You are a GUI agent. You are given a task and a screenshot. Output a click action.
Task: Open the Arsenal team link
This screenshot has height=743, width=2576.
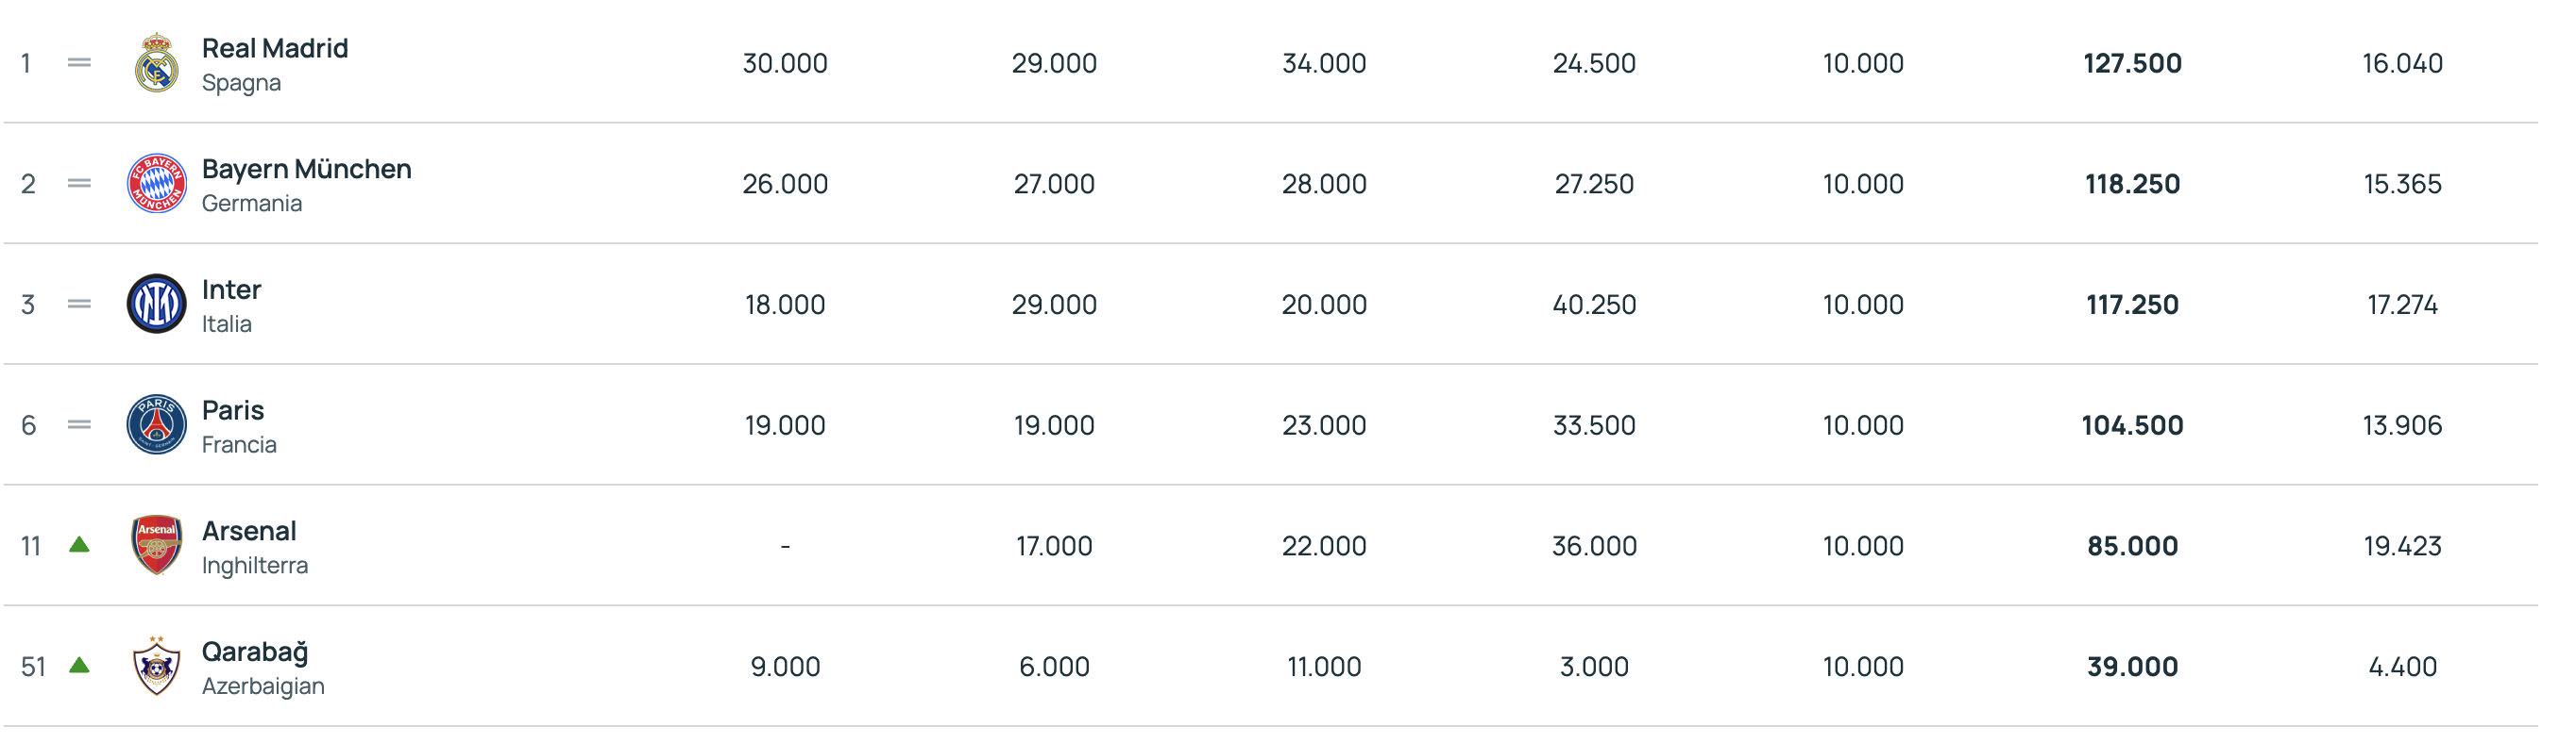click(249, 531)
